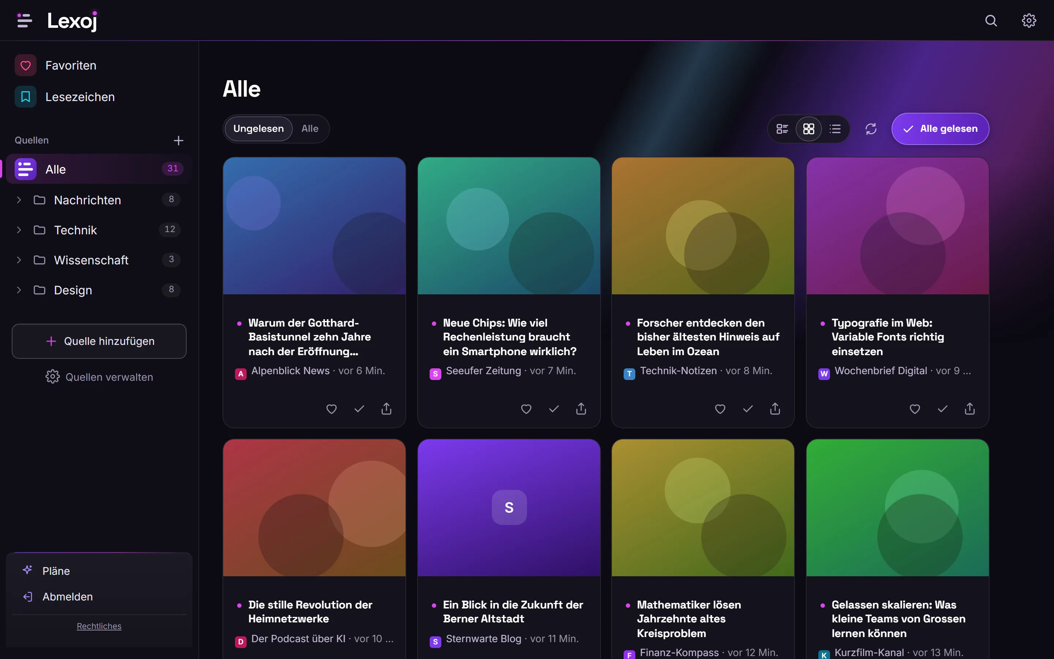Open article titled Die stille Revolution der Heimnetzwerke
The height and width of the screenshot is (659, 1054).
click(310, 611)
